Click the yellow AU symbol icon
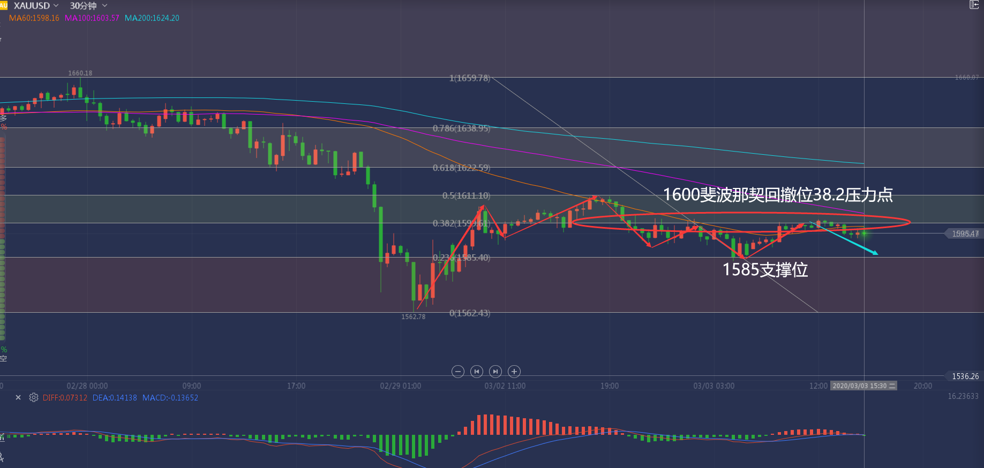 [x=3, y=5]
